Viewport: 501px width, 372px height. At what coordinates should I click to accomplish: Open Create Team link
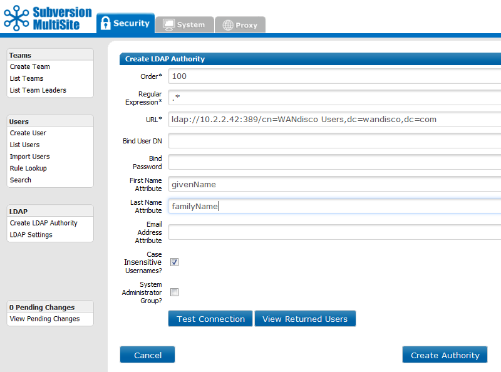[29, 66]
